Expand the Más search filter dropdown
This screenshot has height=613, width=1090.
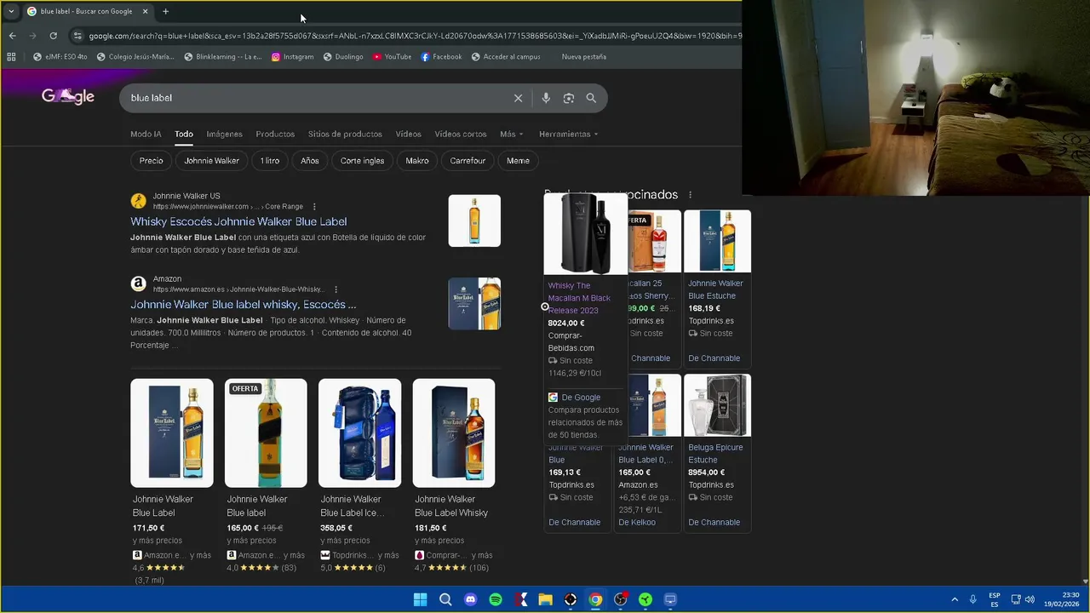coord(511,134)
